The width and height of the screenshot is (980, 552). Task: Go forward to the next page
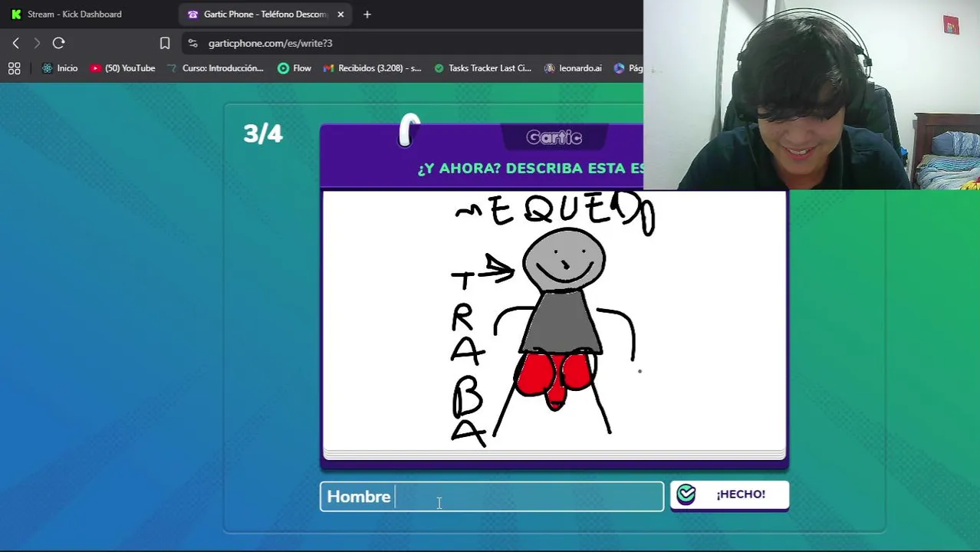(x=37, y=43)
